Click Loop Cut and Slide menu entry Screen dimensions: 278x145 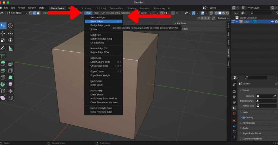point(100,62)
